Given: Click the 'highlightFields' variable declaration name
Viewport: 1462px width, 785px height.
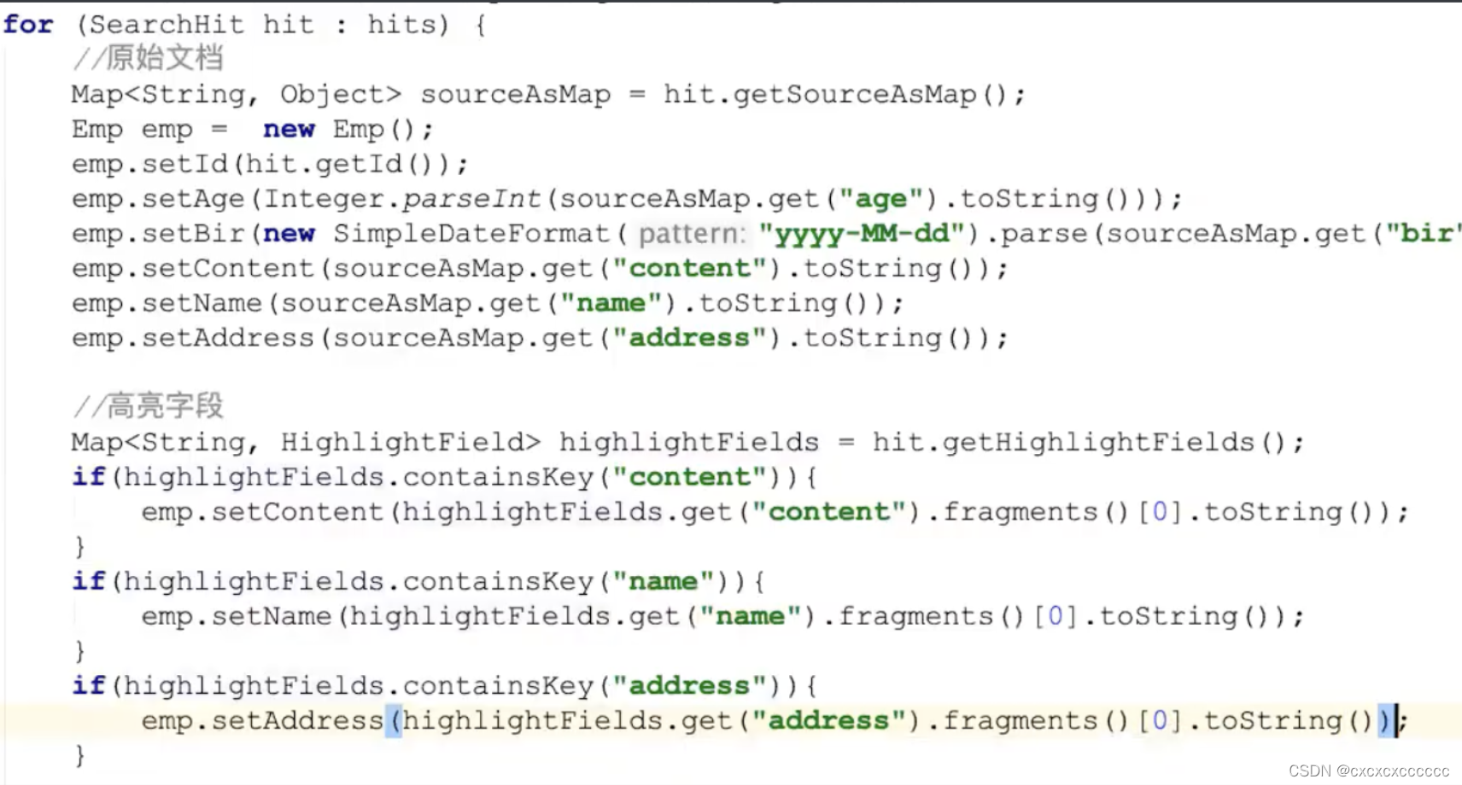Looking at the screenshot, I should (689, 442).
